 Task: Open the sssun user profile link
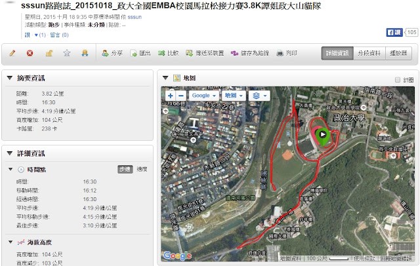click(x=135, y=17)
